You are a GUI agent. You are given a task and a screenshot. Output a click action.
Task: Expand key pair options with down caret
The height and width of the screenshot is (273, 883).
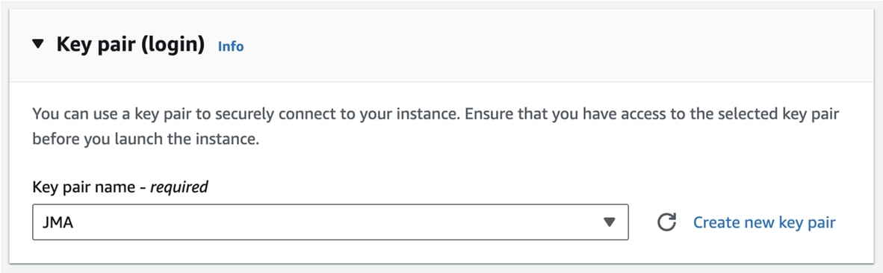tap(609, 222)
